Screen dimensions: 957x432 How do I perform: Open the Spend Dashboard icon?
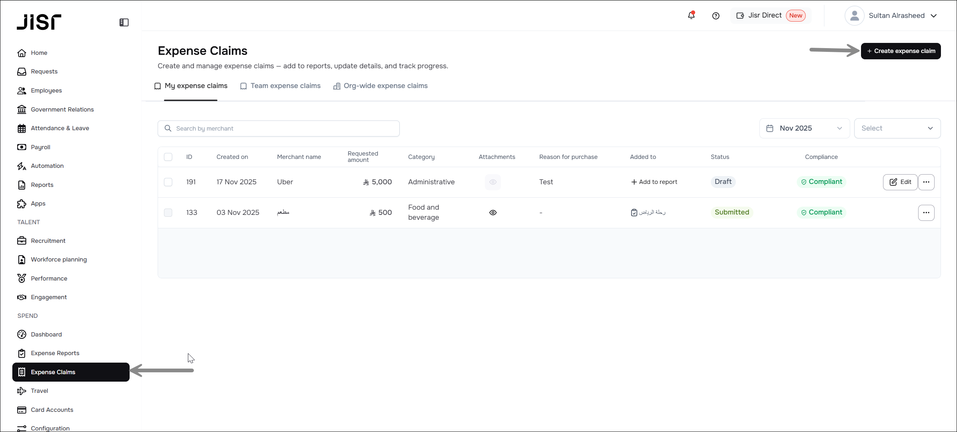pyautogui.click(x=22, y=334)
